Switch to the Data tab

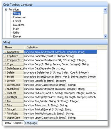click(x=8, y=123)
